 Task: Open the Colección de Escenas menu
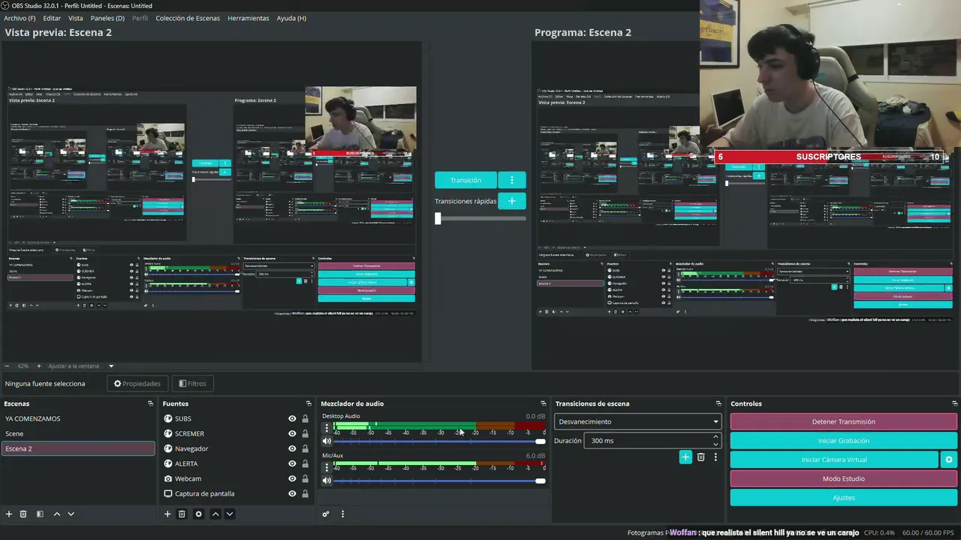coord(188,18)
